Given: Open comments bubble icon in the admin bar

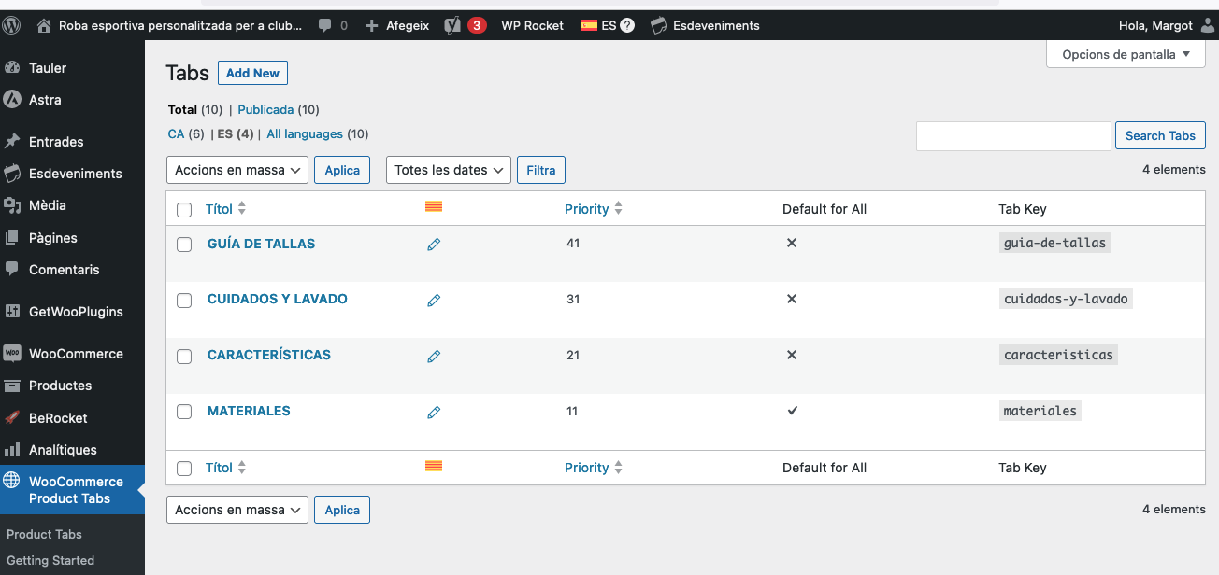Looking at the screenshot, I should 324,26.
